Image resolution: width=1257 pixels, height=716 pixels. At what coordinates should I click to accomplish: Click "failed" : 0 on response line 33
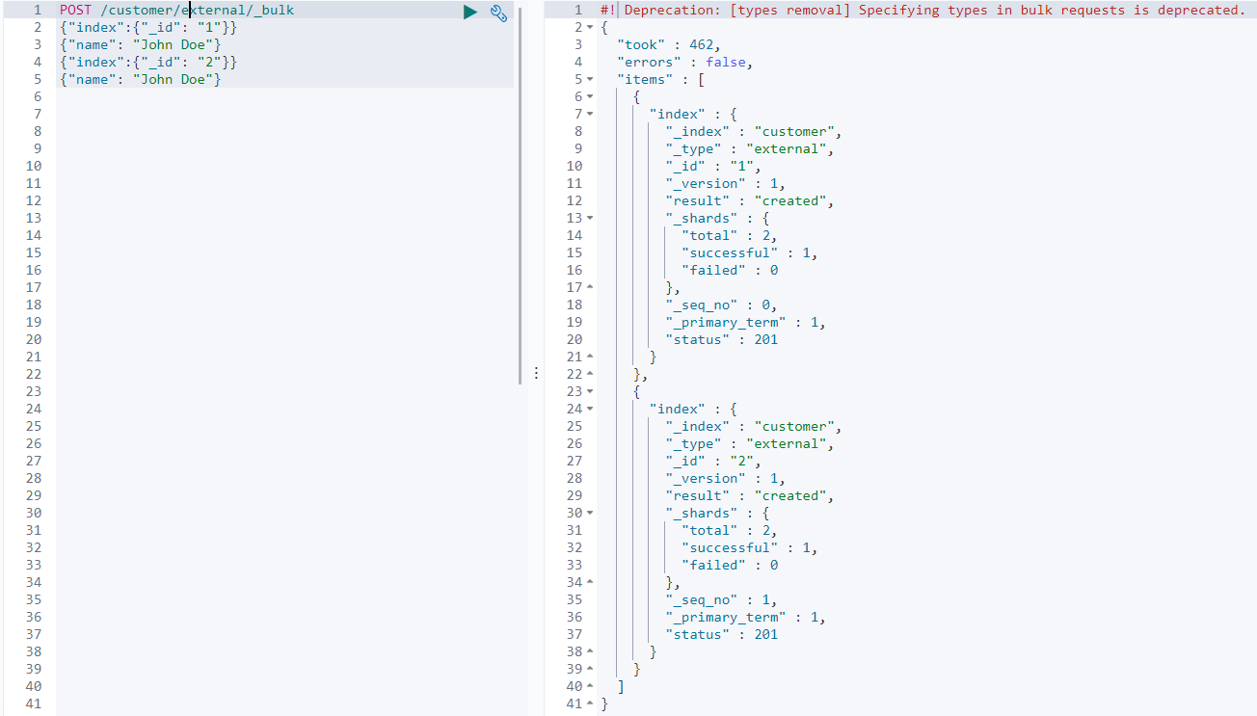point(730,565)
